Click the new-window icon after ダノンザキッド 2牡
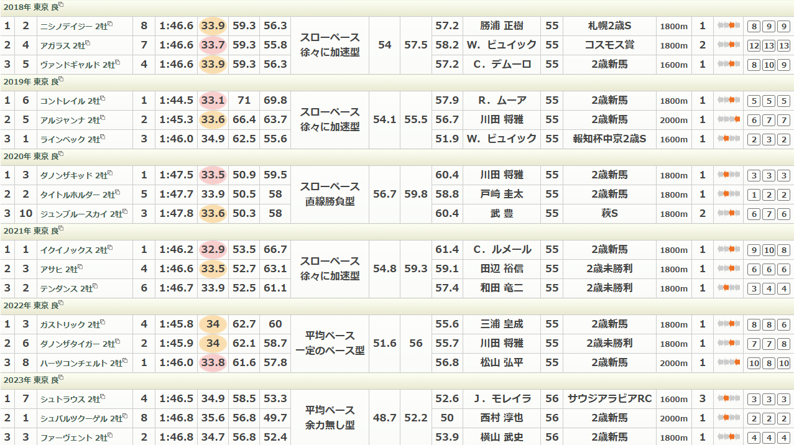794x445 pixels. click(x=111, y=173)
